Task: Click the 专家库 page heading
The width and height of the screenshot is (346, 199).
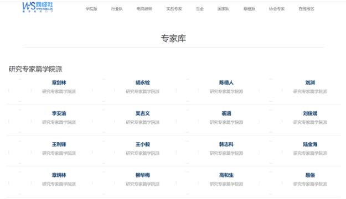Action: (173, 38)
